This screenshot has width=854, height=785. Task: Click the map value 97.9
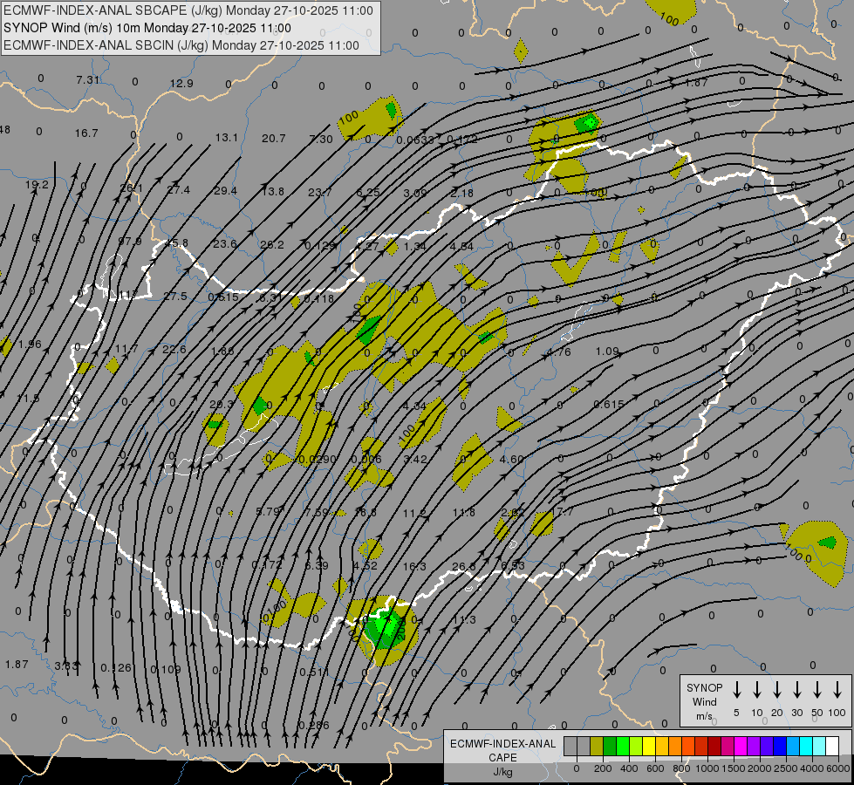pyautogui.click(x=130, y=241)
